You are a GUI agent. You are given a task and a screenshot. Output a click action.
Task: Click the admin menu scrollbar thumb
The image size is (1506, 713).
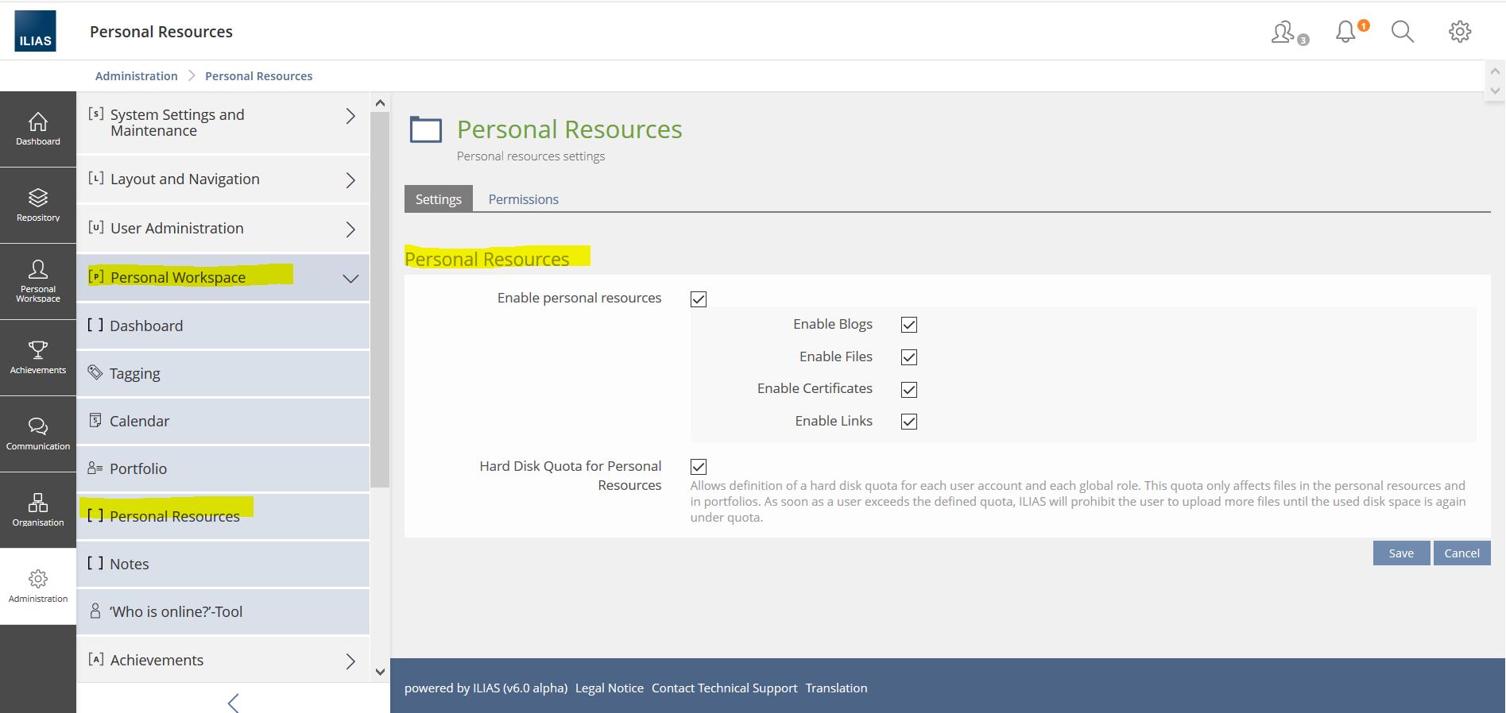click(380, 299)
